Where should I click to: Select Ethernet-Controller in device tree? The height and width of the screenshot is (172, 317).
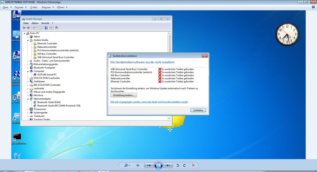pyautogui.click(x=47, y=43)
